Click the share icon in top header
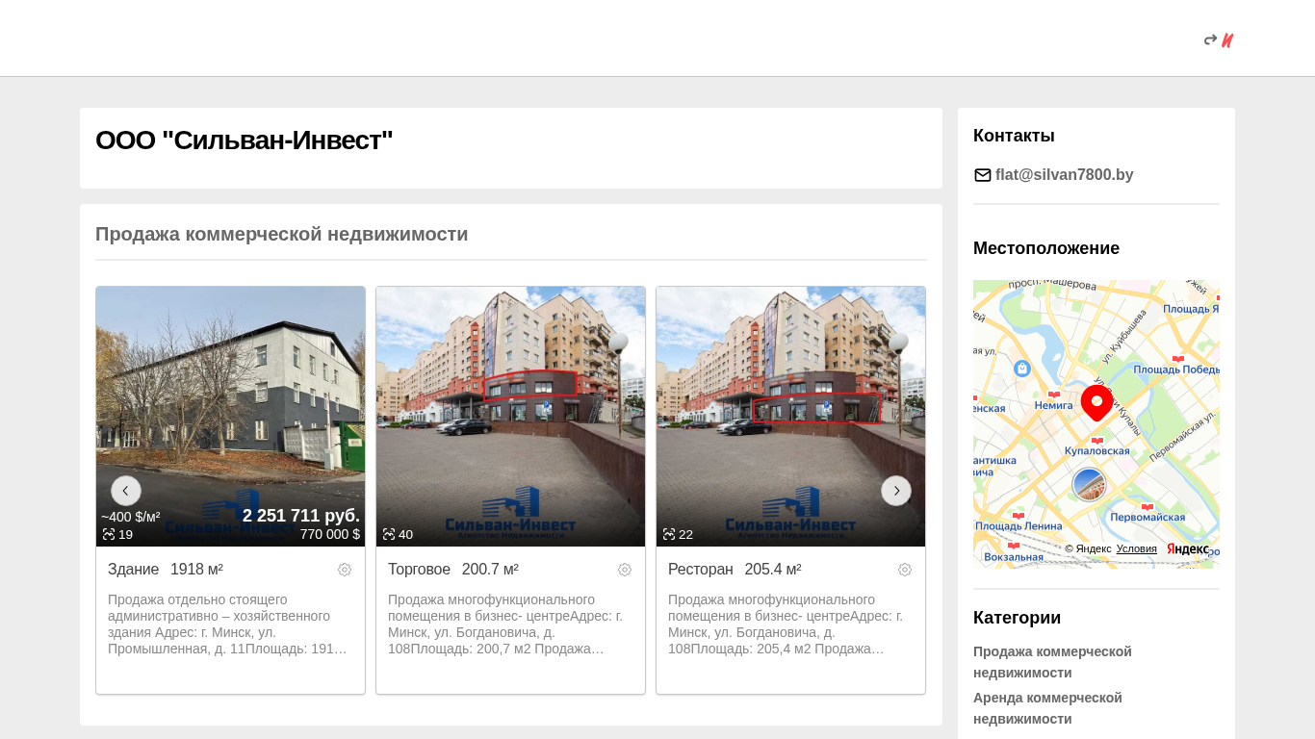Viewport: 1315px width, 739px height. tap(1210, 40)
